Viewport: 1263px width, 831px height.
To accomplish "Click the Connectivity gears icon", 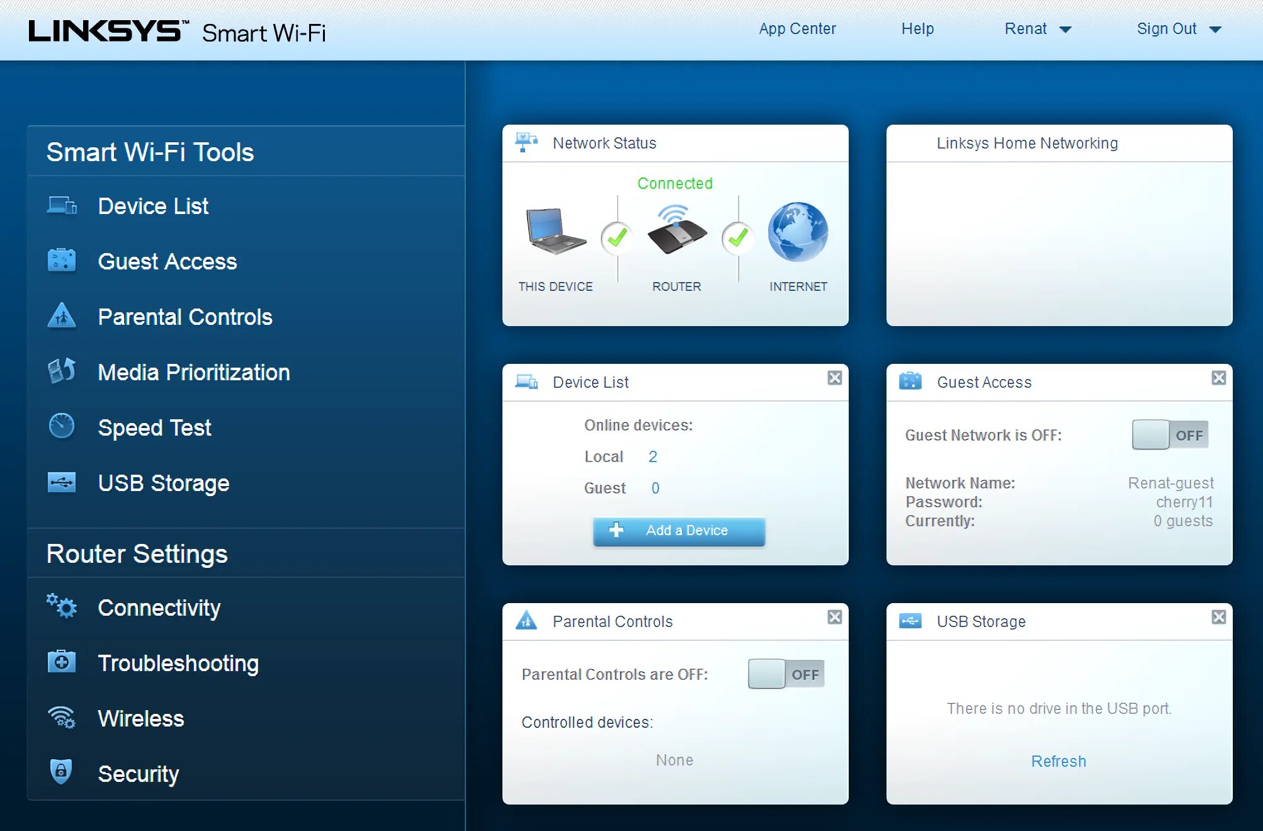I will tap(62, 606).
